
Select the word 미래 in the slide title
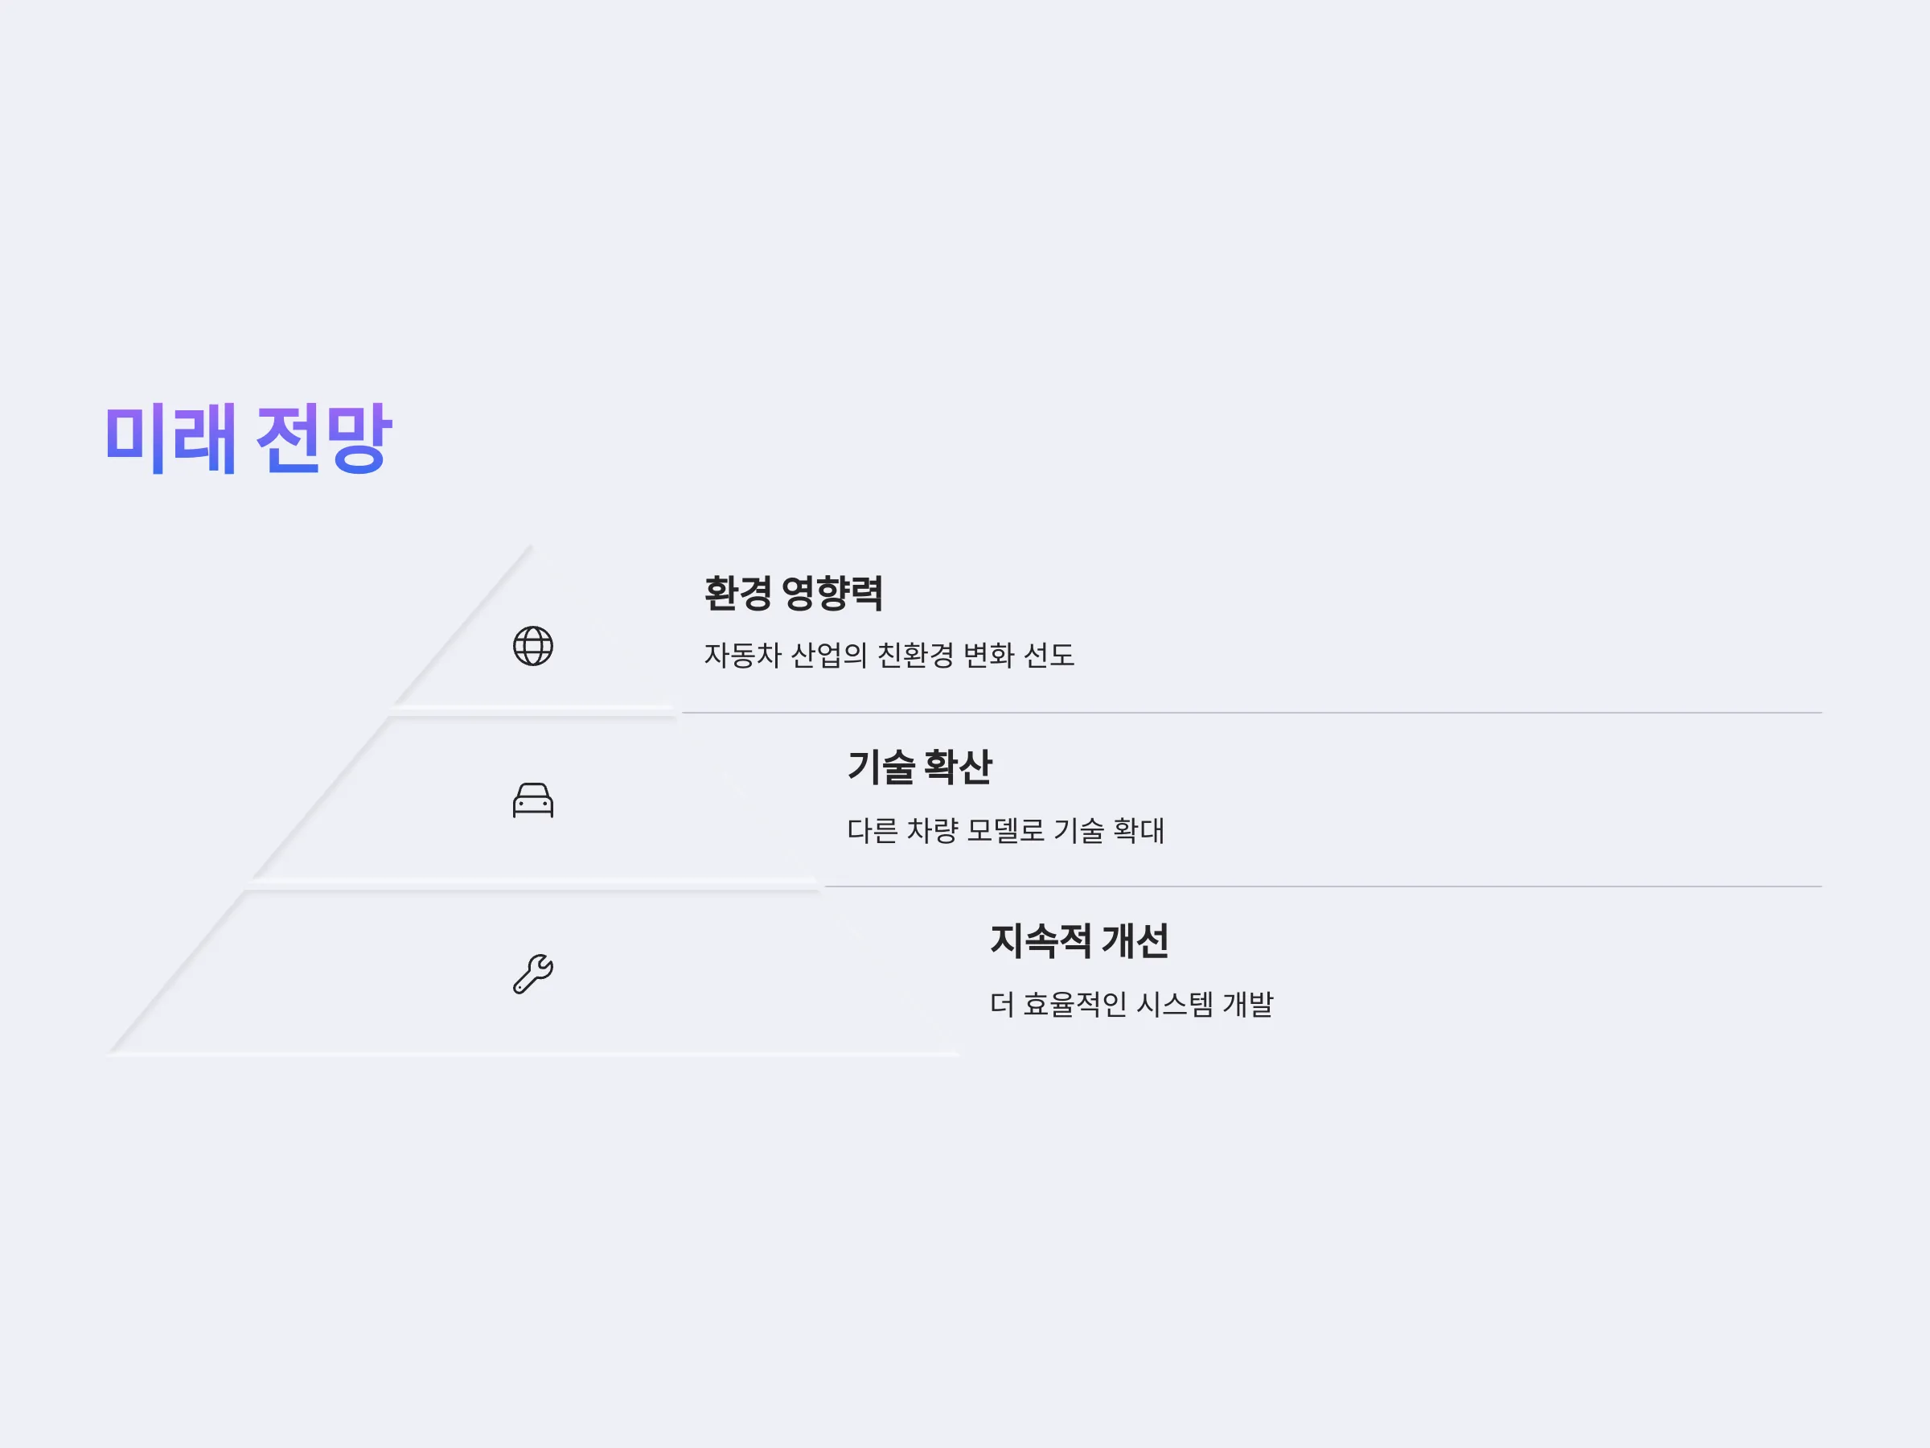(x=170, y=438)
